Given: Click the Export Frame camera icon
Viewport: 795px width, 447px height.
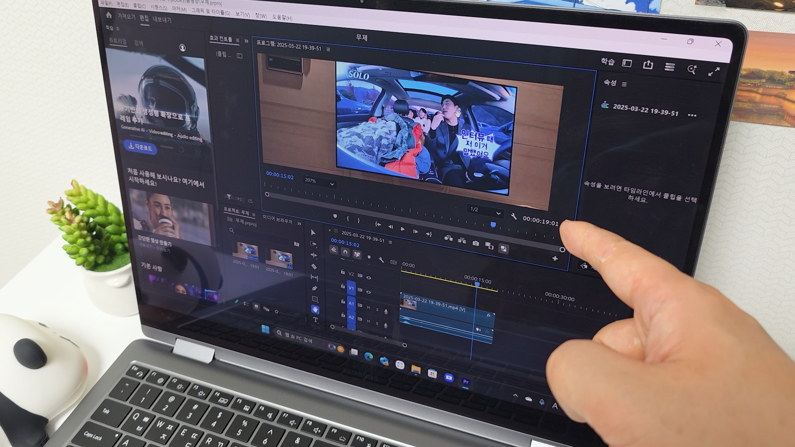Looking at the screenshot, I should point(476,243).
